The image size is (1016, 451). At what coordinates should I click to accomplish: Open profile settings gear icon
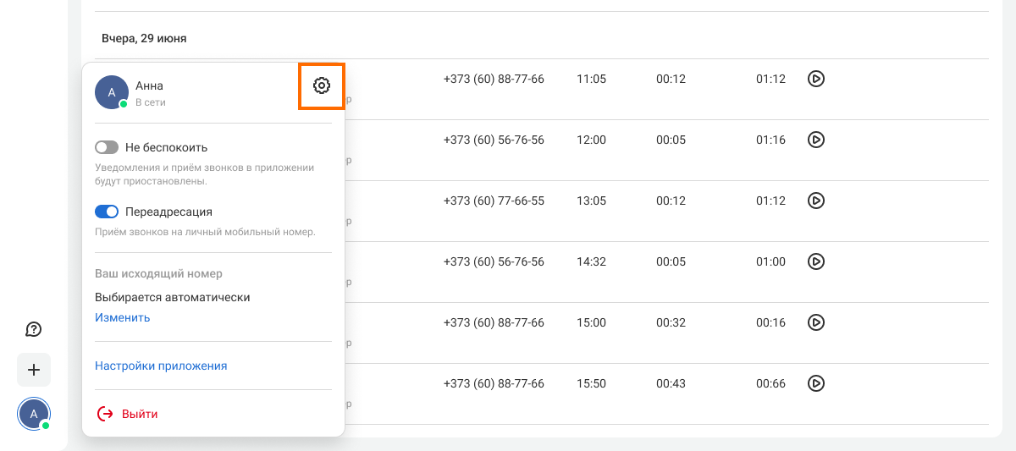[x=321, y=85]
